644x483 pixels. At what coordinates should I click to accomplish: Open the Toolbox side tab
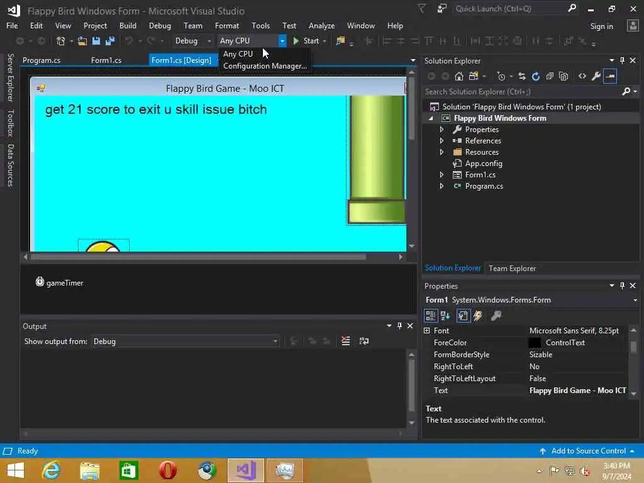tap(11, 123)
